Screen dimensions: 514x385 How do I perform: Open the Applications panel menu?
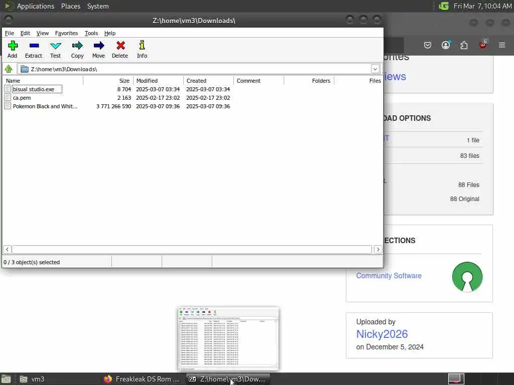coord(36,6)
